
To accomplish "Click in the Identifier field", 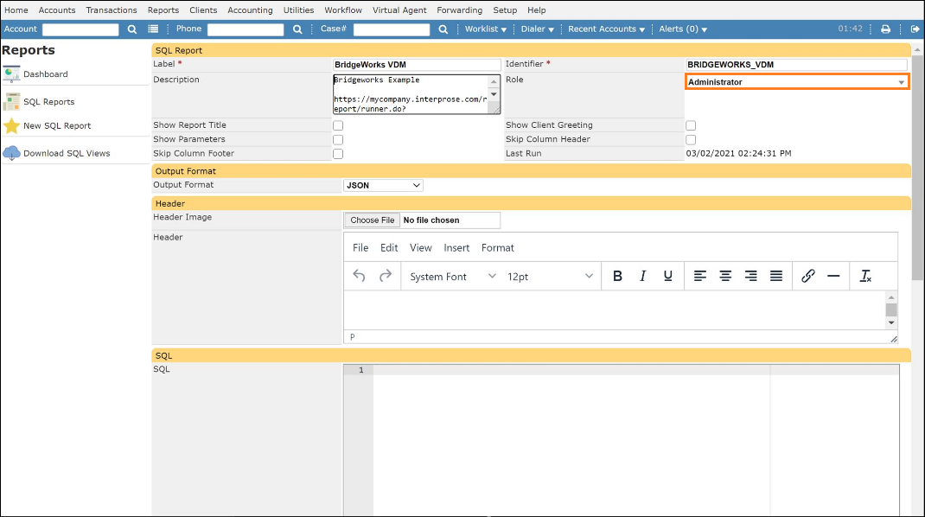I will click(x=796, y=64).
